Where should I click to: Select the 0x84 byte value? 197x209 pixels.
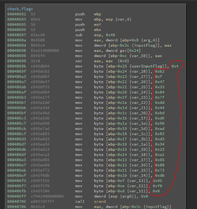[x=160, y=92]
